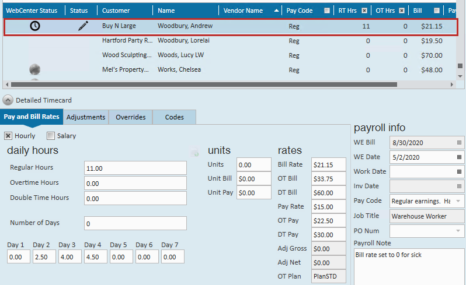
Task: Enable the Salary checkbox
Action: (x=51, y=136)
